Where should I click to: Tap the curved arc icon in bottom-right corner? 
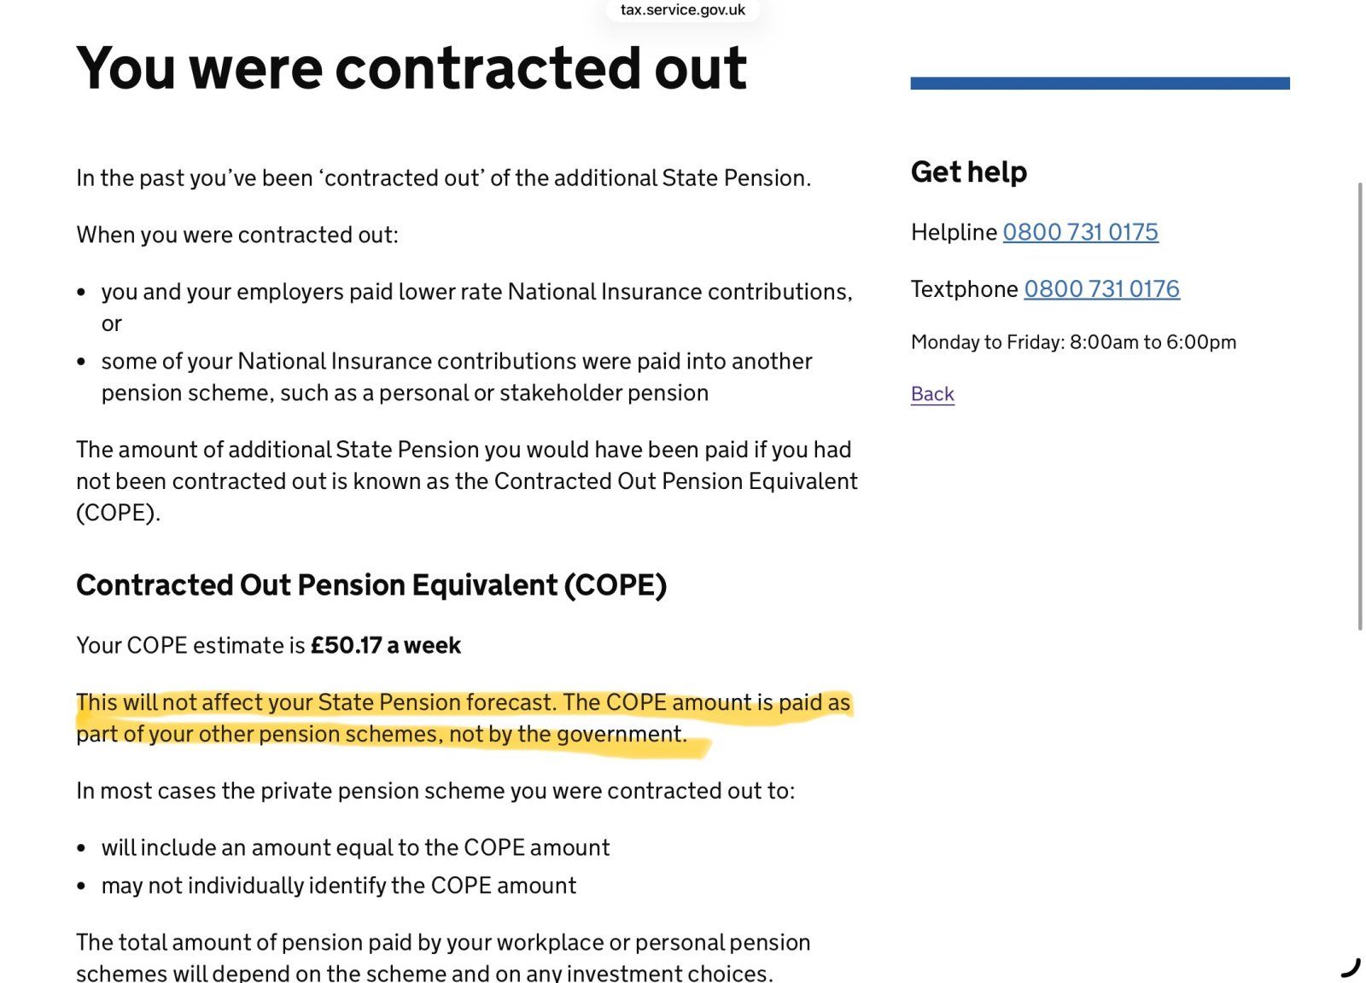point(1350,968)
